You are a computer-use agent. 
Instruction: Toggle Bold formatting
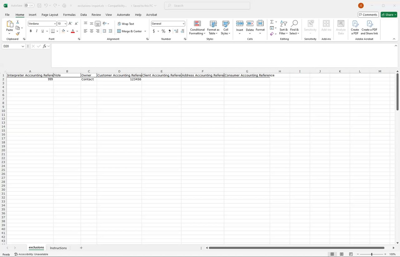[31, 31]
